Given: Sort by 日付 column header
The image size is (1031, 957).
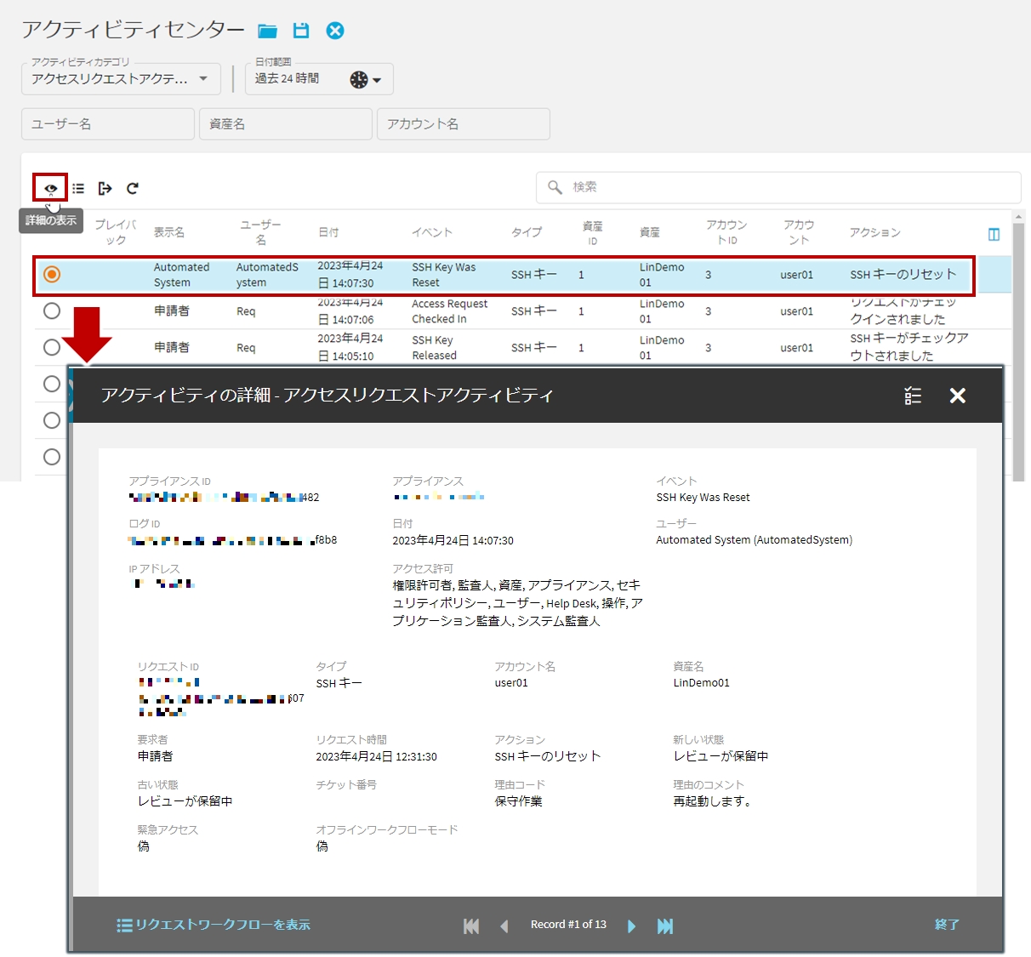Looking at the screenshot, I should pos(328,232).
